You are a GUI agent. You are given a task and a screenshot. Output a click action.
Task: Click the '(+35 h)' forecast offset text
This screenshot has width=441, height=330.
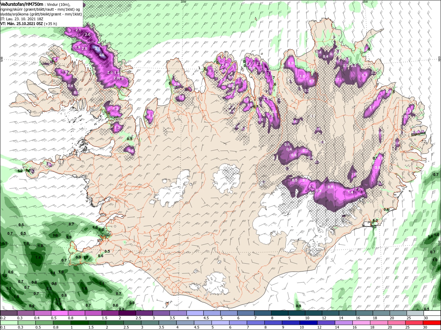click(50, 24)
